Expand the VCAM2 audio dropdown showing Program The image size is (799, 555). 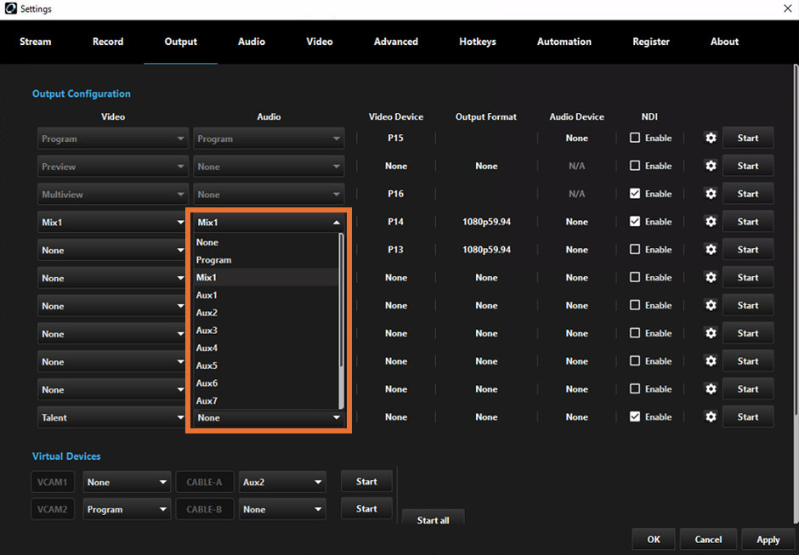coord(126,509)
